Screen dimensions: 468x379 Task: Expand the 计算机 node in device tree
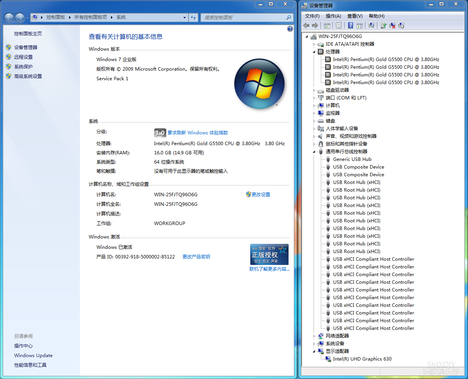pos(314,106)
